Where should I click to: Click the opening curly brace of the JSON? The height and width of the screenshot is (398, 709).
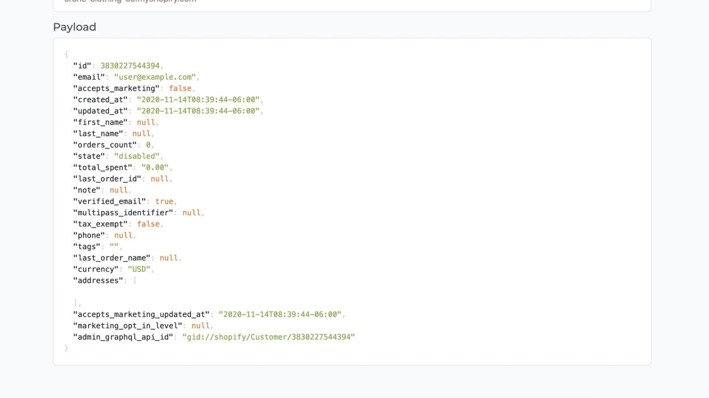click(x=66, y=54)
